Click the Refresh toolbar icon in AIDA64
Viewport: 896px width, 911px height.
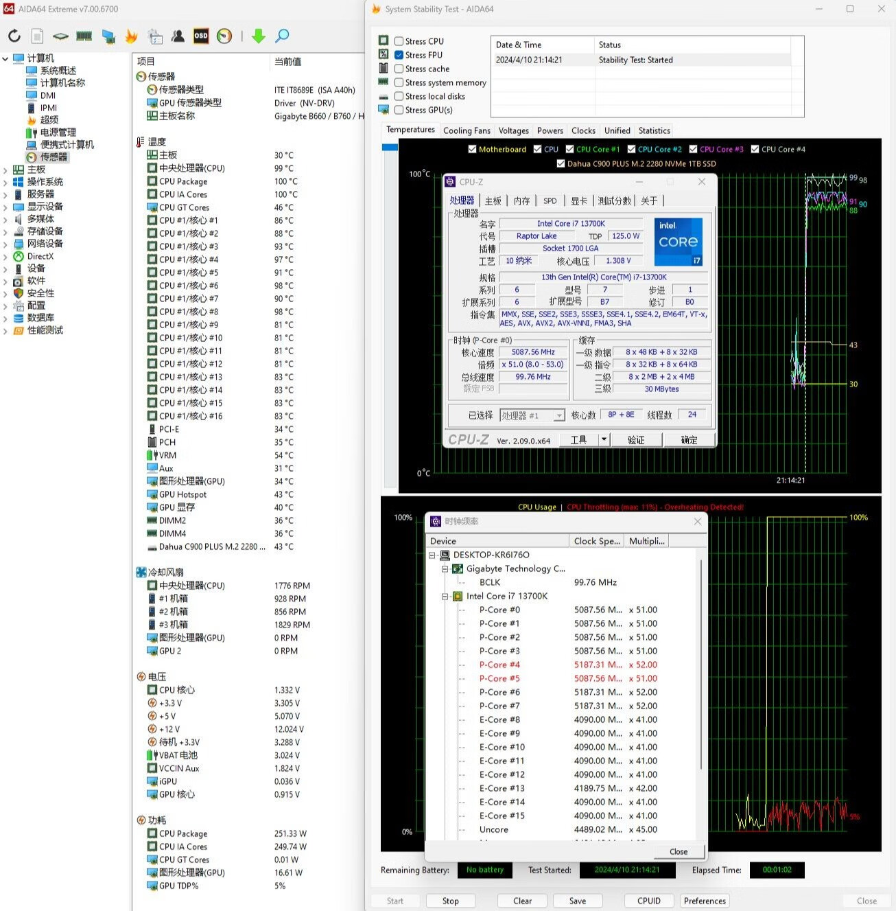14,36
